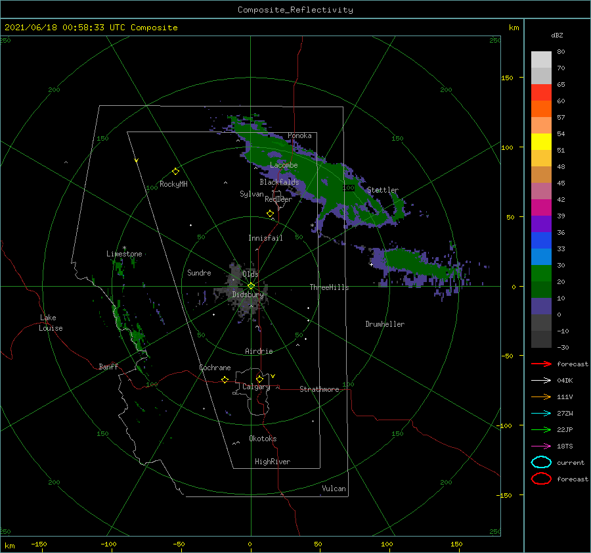
Task: Click the Sylvan town label
Action: 252,193
